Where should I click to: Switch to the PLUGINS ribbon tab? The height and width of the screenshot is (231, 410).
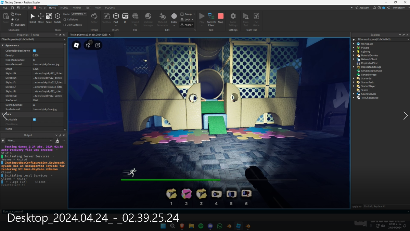(110, 8)
